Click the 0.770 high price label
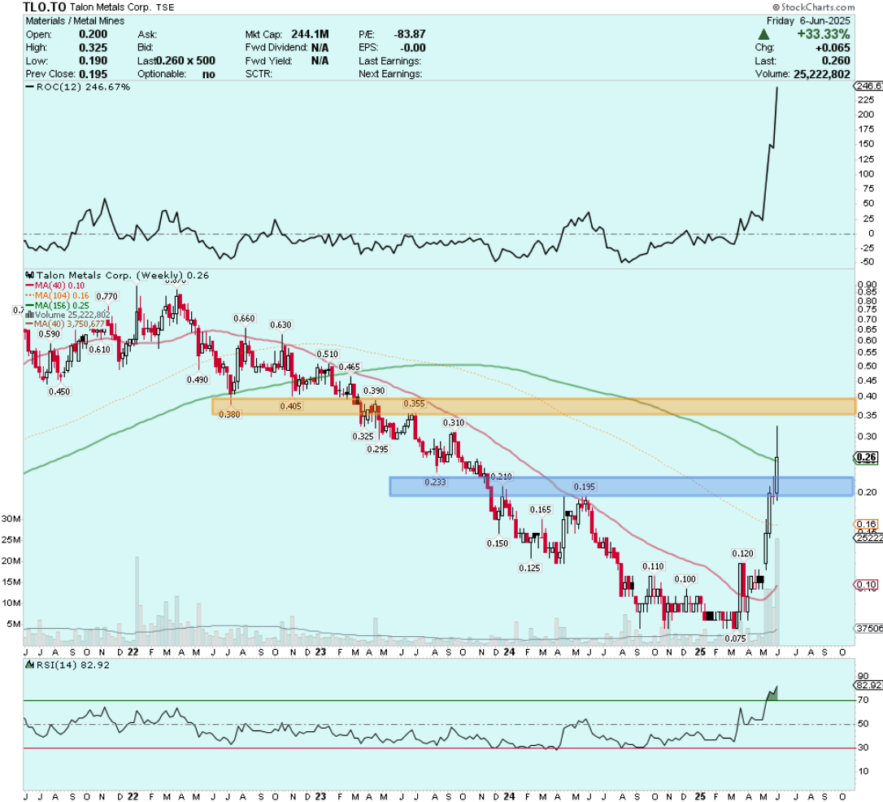The image size is (883, 802). pos(107,297)
